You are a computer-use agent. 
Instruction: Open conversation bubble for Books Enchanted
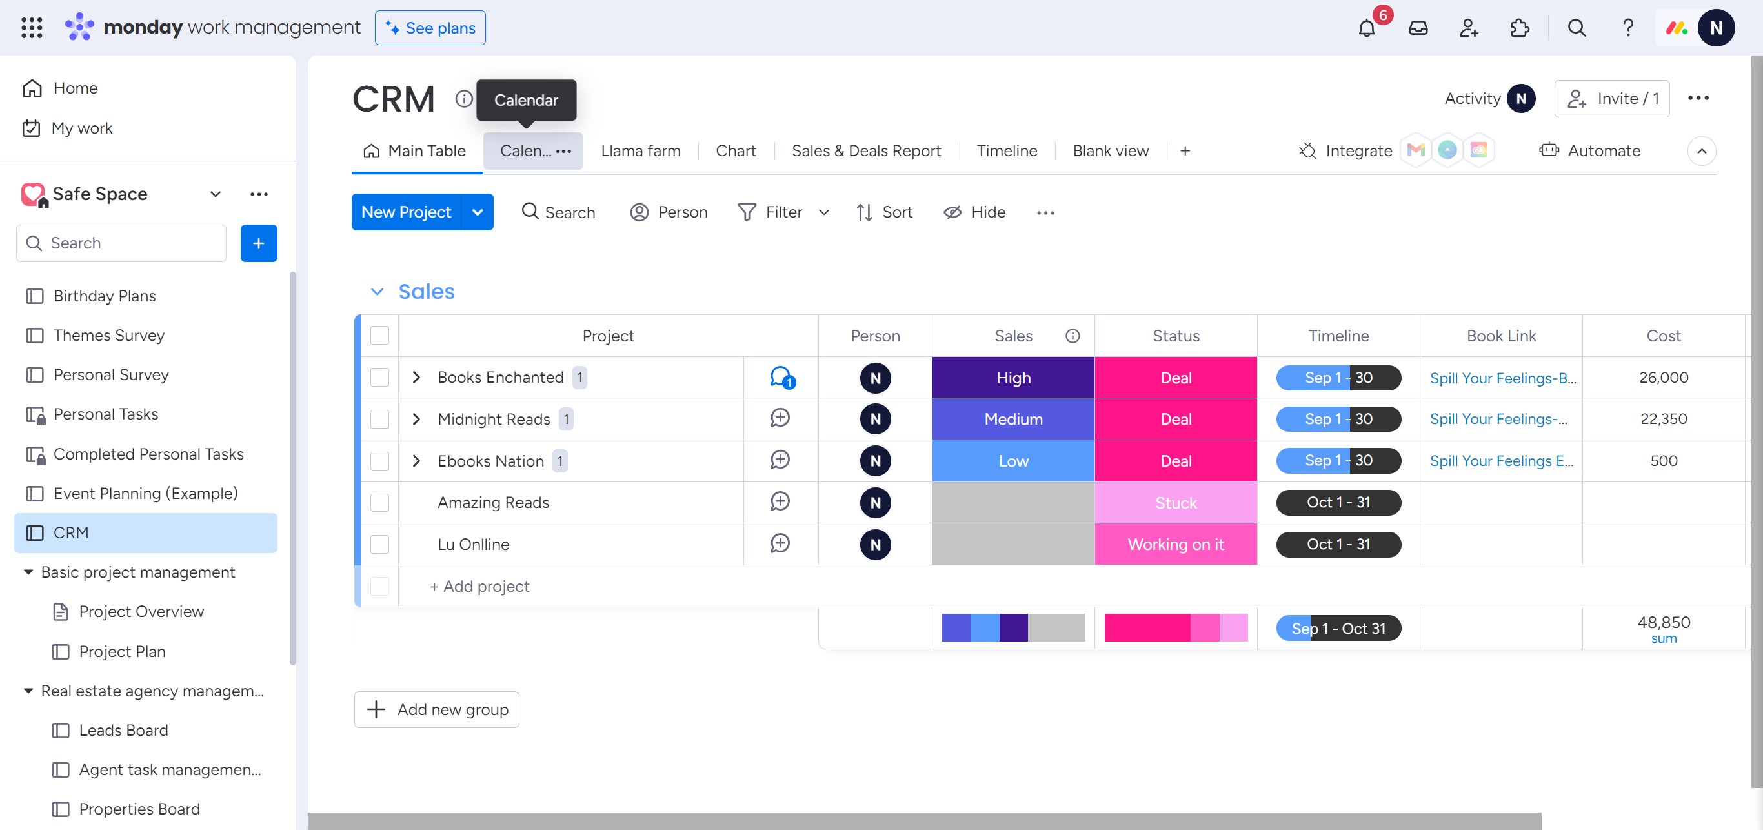pos(780,377)
